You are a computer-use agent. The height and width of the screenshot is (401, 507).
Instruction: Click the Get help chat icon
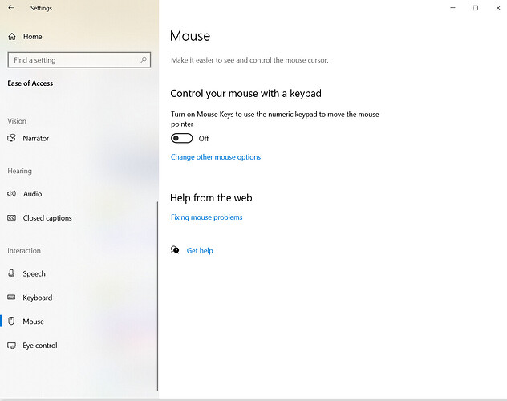[175, 250]
